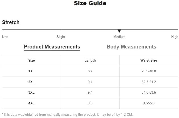Select the 2XL size row
The image size is (179, 118).
point(90,82)
